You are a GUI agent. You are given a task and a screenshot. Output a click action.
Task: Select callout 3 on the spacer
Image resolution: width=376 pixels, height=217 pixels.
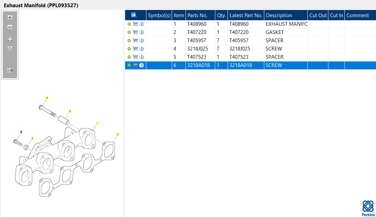pos(70,111)
